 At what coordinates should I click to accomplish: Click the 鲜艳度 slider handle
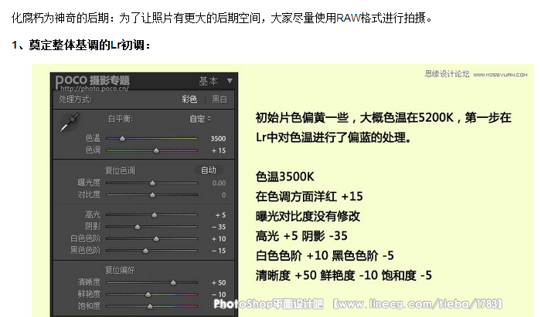[x=148, y=295]
